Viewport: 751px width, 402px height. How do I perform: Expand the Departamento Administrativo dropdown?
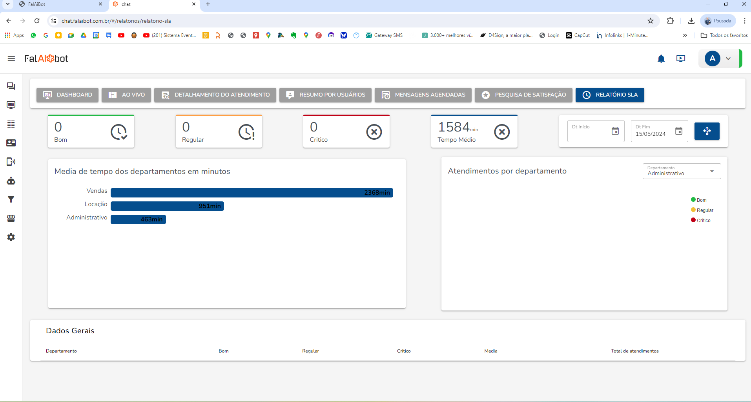tap(682, 171)
